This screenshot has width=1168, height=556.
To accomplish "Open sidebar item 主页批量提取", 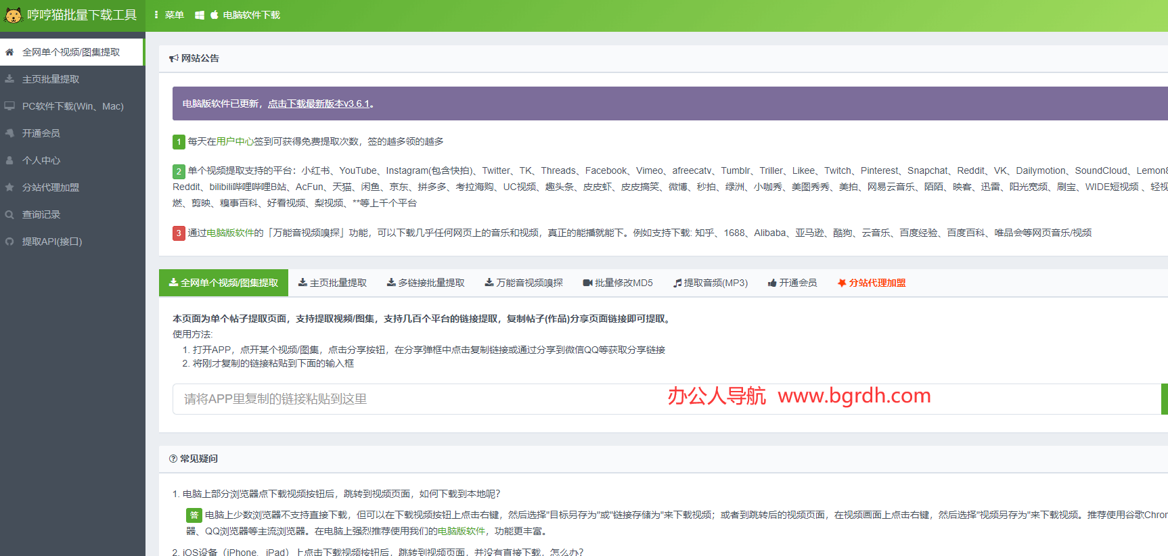I will coord(72,79).
